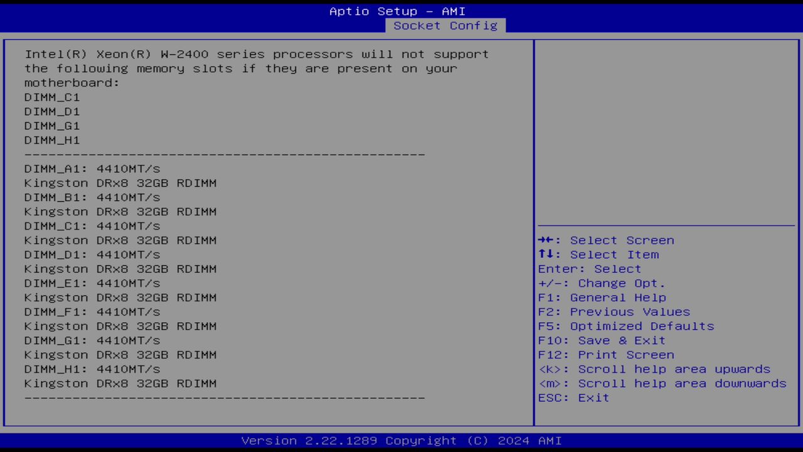Select the DIMM_E1: 4410MT/s row
Viewport: 803px width, 452px height.
pyautogui.click(x=92, y=283)
